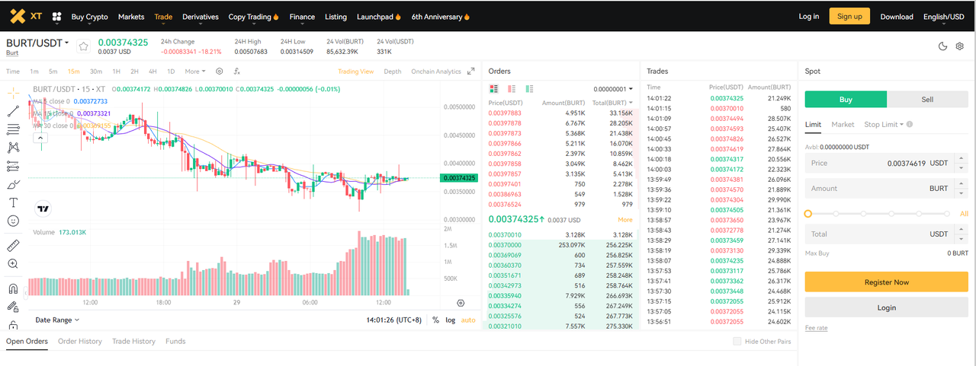Viewport: 976px width, 366px height.
Task: Select the trend line drawing tool
Action: pos(13,111)
